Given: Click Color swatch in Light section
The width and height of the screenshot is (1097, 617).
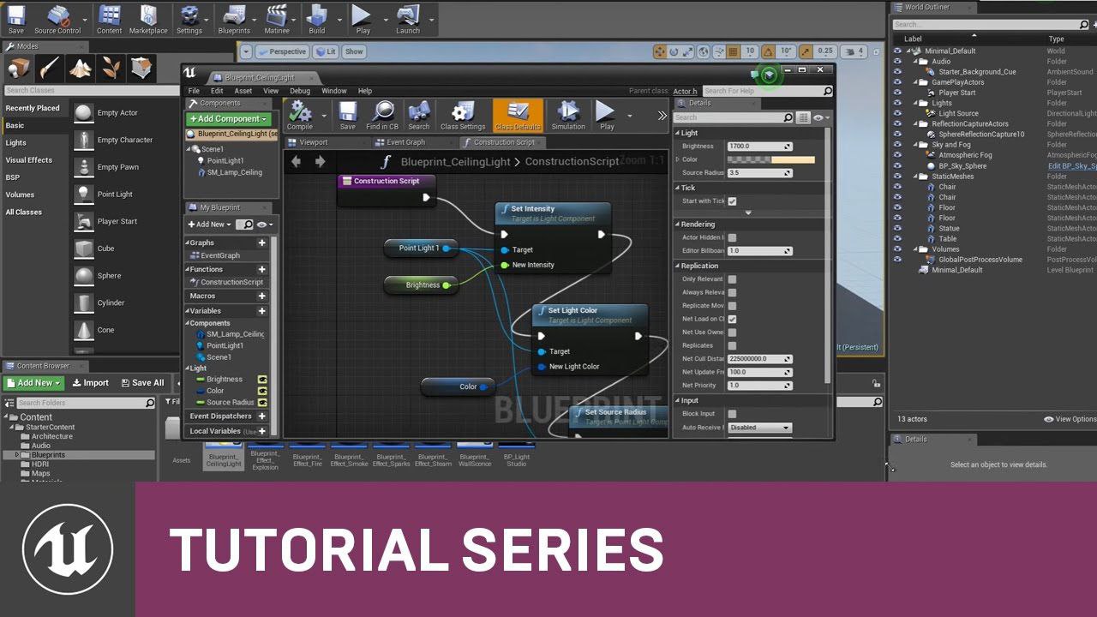Looking at the screenshot, I should tap(770, 159).
